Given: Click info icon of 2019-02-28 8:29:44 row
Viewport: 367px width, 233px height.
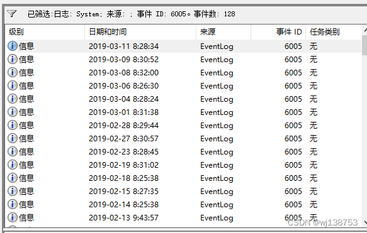Looking at the screenshot, I should coord(13,125).
